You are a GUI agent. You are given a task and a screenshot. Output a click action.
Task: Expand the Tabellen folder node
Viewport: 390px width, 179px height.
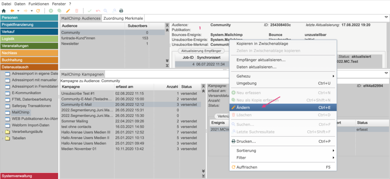pos(3,138)
